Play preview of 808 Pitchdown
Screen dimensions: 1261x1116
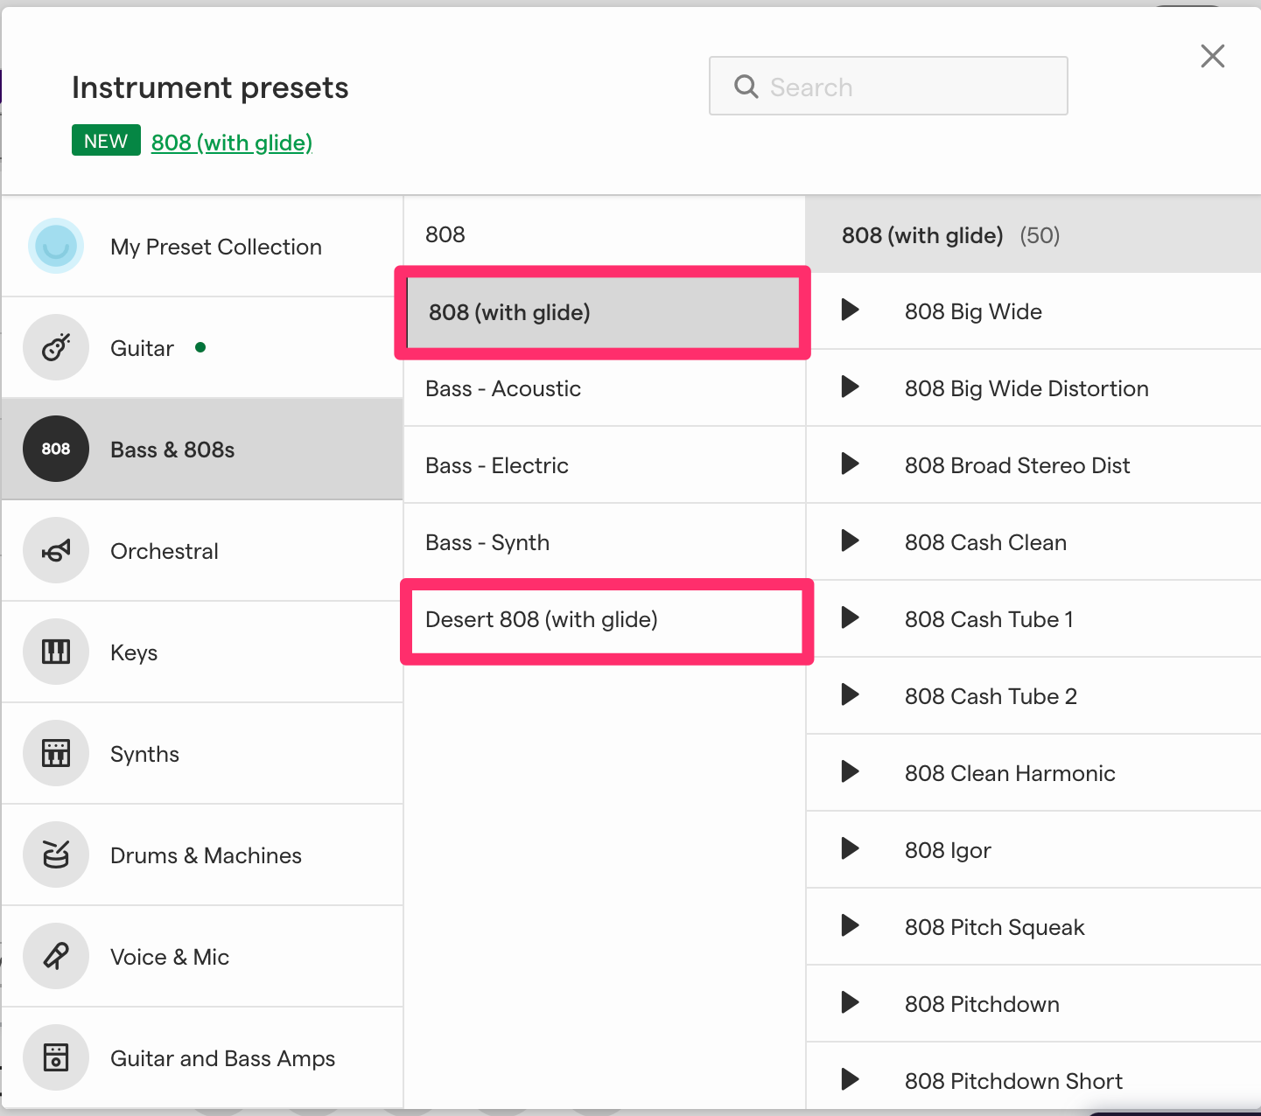point(850,1002)
